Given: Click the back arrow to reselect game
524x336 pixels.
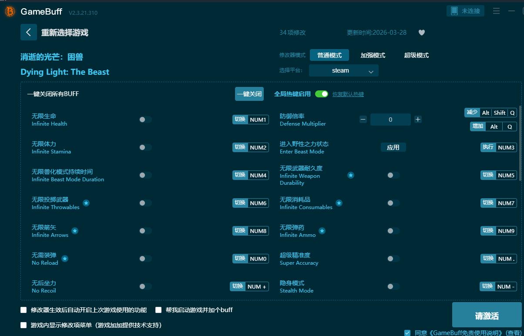Looking at the screenshot, I should (x=29, y=32).
